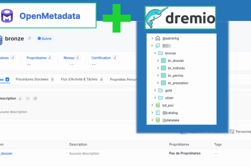Click the br_prestation table icon
Image resolution: width=251 pixels, height=167 pixels.
(163, 83)
